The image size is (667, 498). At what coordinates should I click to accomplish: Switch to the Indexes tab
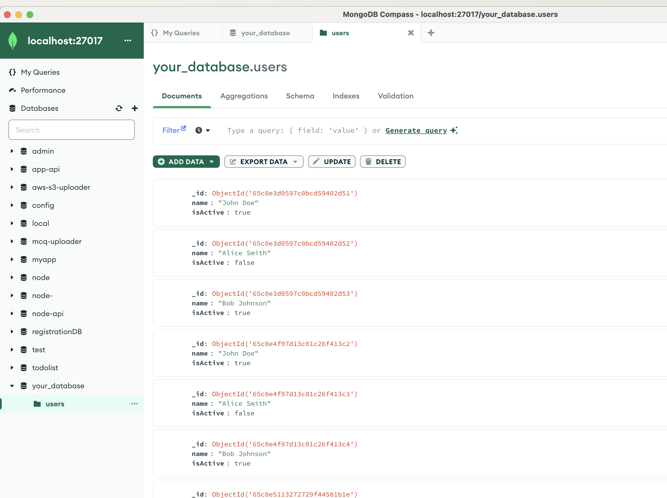(346, 96)
